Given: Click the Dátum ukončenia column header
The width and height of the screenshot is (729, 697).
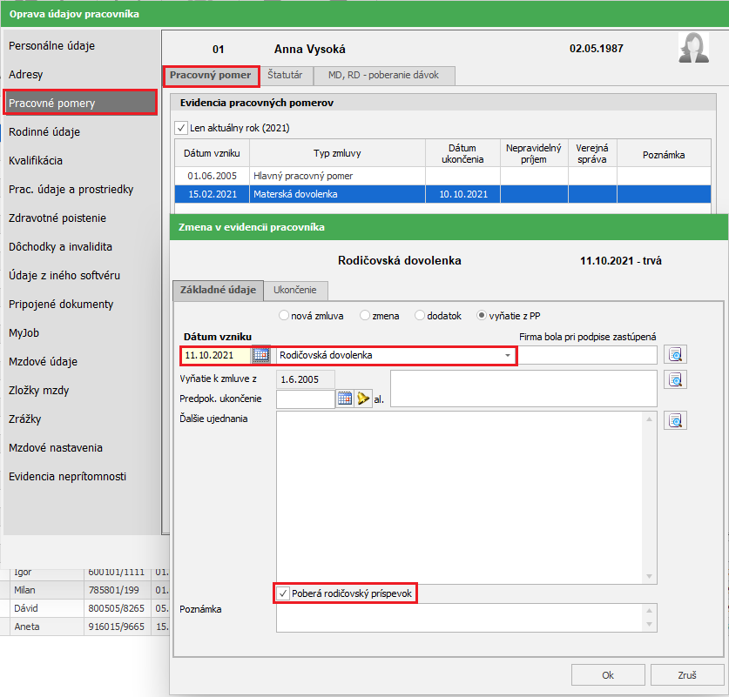Looking at the screenshot, I should (462, 153).
